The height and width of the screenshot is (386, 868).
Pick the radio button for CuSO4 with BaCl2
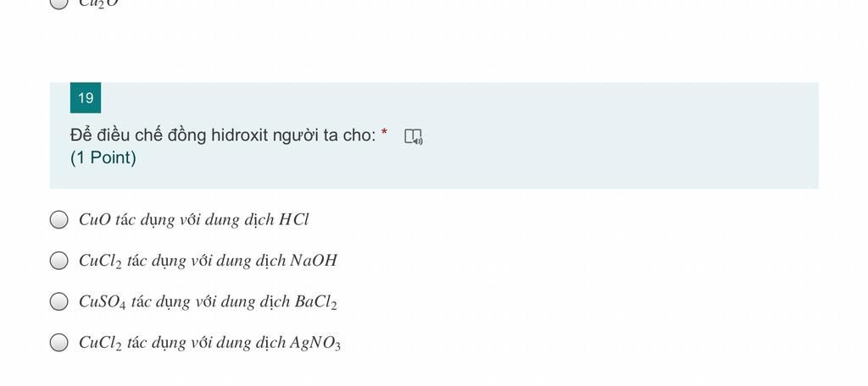point(58,301)
